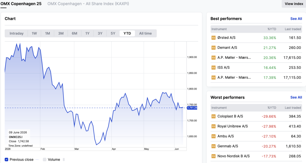
Task: Enable the Volume checkbox
Action: point(45,160)
